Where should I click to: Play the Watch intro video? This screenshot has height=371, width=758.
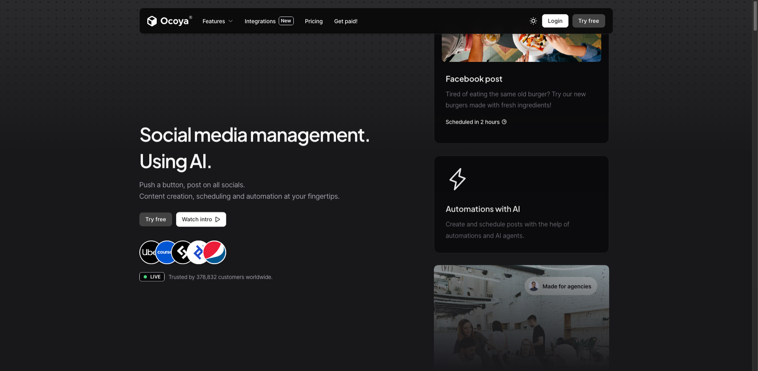click(x=201, y=219)
